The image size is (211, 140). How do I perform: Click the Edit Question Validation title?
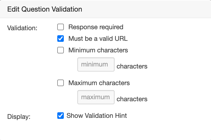[45, 9]
